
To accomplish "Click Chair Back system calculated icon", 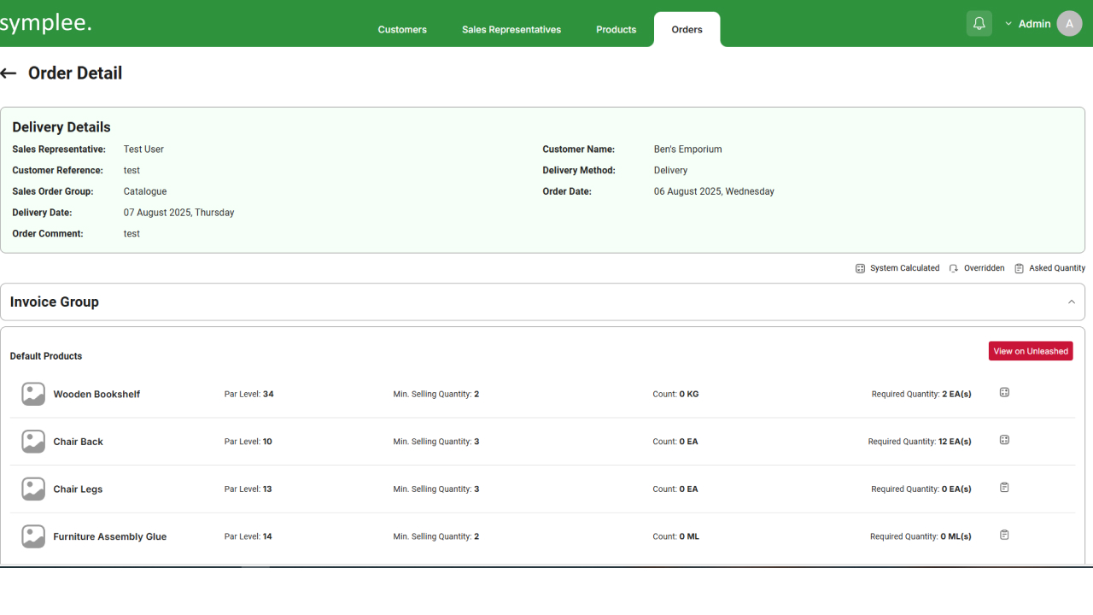I will (x=1004, y=441).
